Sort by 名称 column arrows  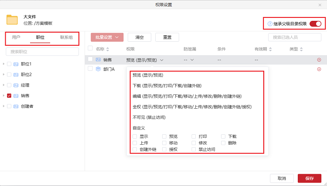click(108, 49)
